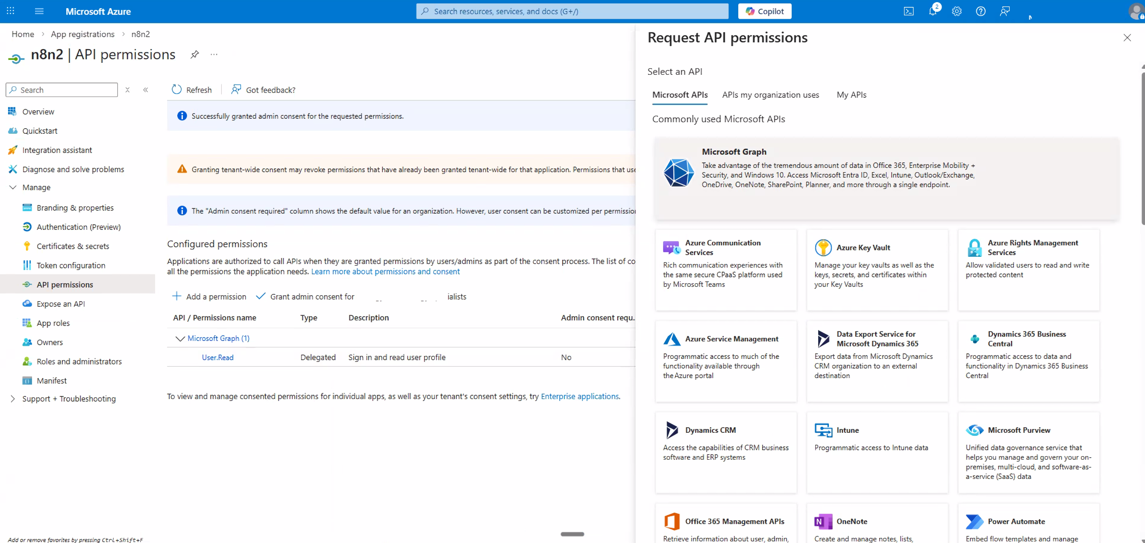1145x543 pixels.
Task: Open portal settings gear
Action: pos(957,11)
